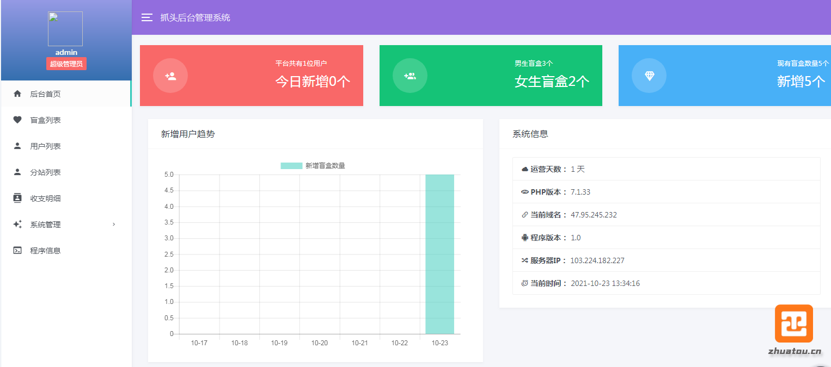The width and height of the screenshot is (831, 367).
Task: Click the sparkle icon for 系统管理
Action: click(x=17, y=225)
